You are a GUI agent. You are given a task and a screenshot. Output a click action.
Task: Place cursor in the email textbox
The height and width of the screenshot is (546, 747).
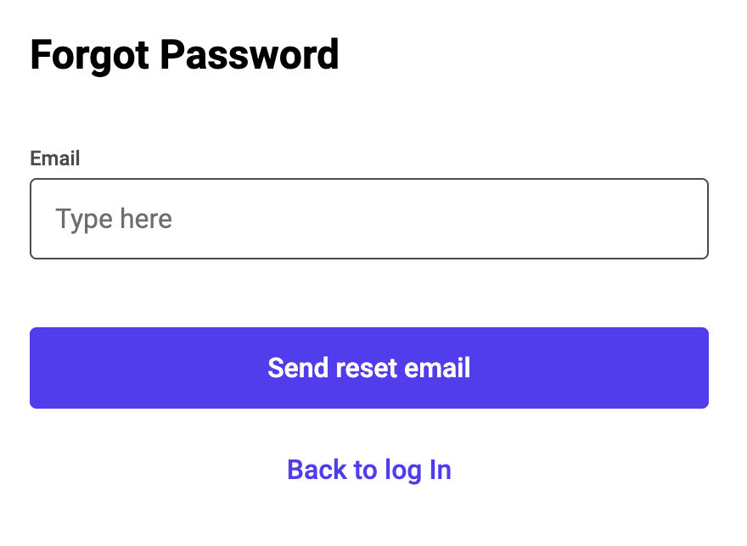pos(368,219)
